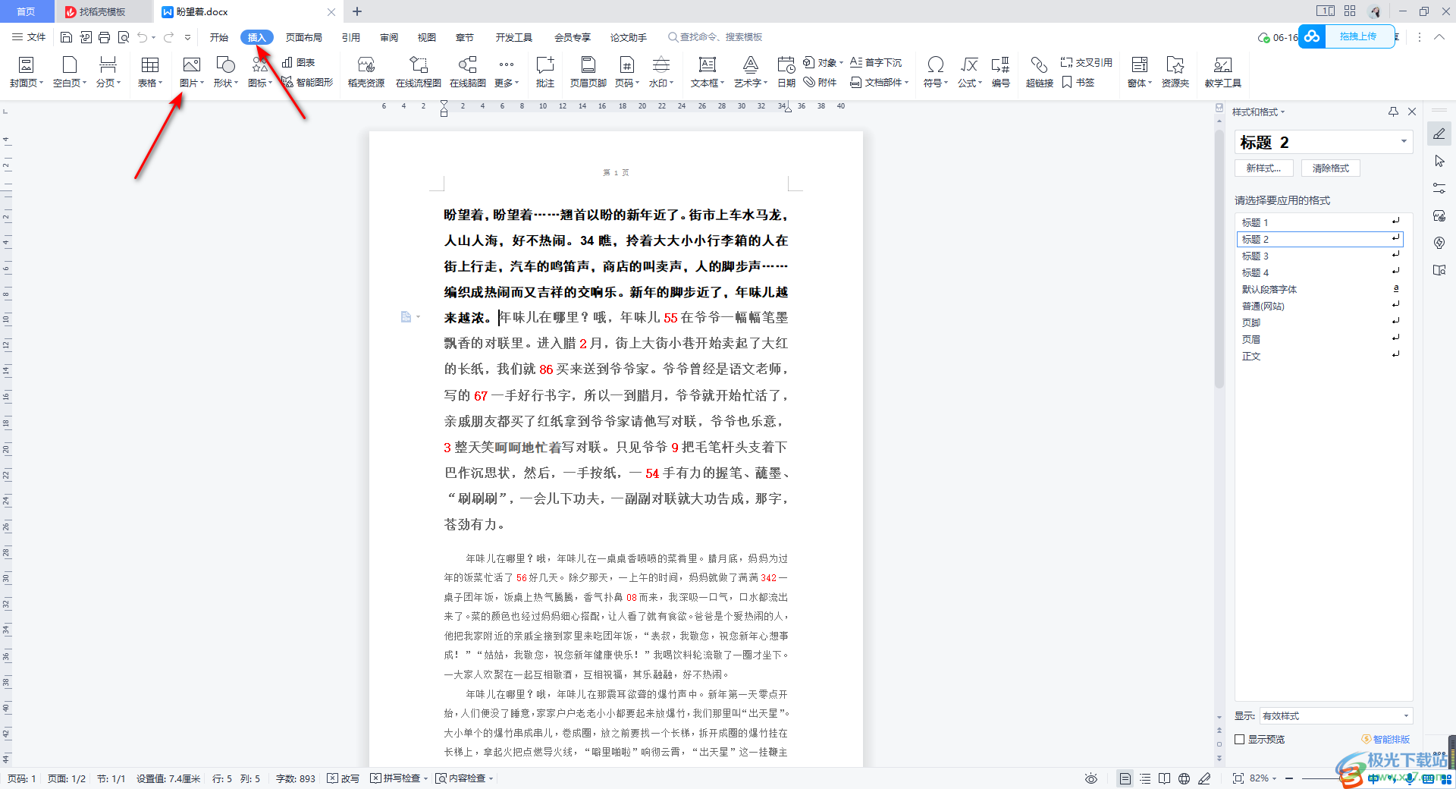Screen dimensions: 1456x789
Task: Open the 开始 ribbon tab
Action: coord(219,37)
